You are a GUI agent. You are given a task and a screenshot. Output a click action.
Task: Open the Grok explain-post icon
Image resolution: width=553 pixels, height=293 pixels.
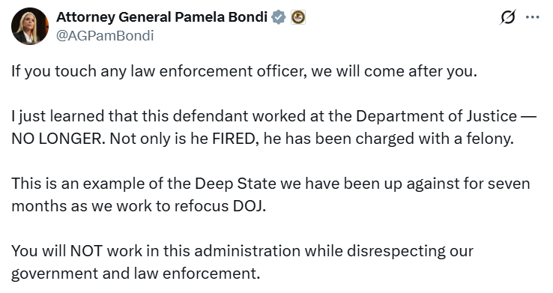coord(507,17)
